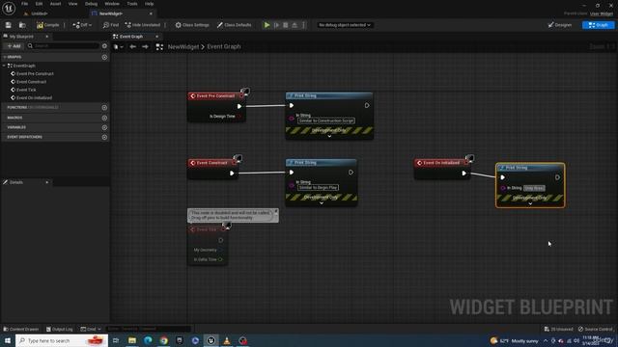Switch to the Untitled level tab
618x347 pixels.
40,13
